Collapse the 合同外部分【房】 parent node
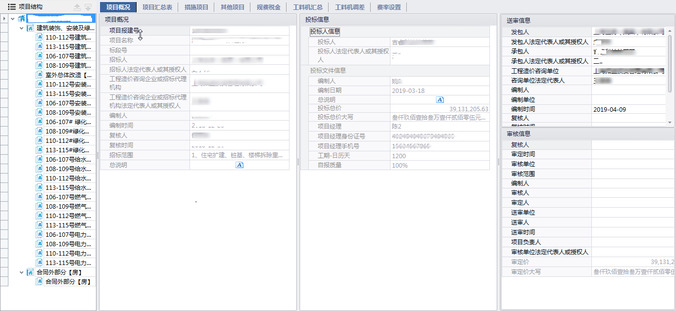Screen dimensions: 676x311 pos(21,272)
